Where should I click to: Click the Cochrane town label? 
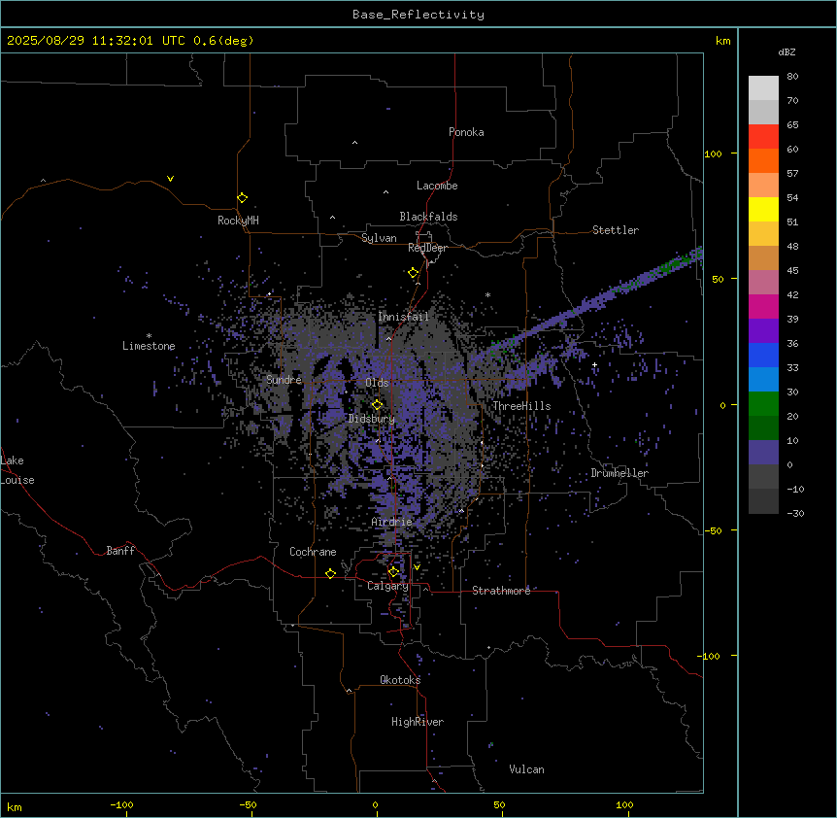pos(313,552)
